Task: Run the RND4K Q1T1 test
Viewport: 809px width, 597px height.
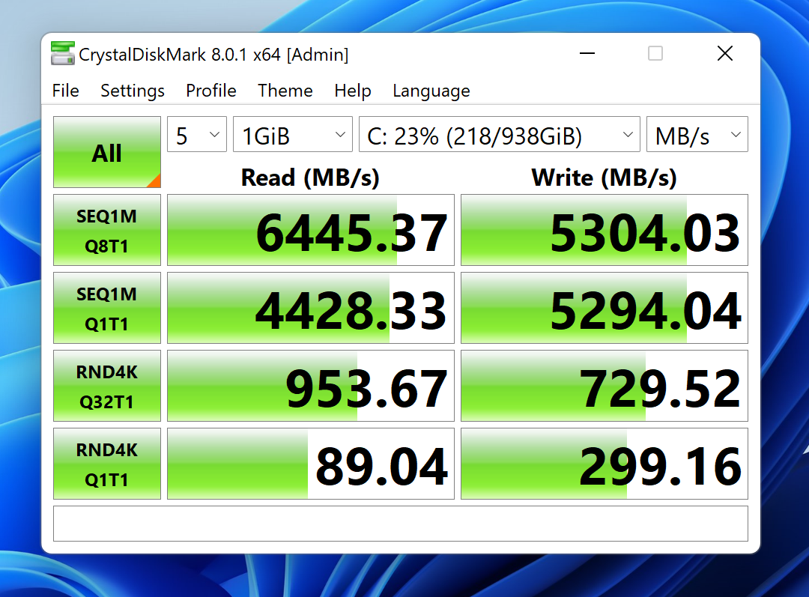Action: (x=107, y=464)
